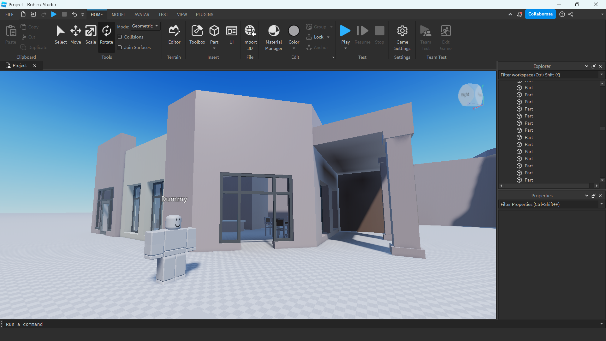Select the HOME ribbon tab
Screen dimensions: 606x341
(97, 15)
